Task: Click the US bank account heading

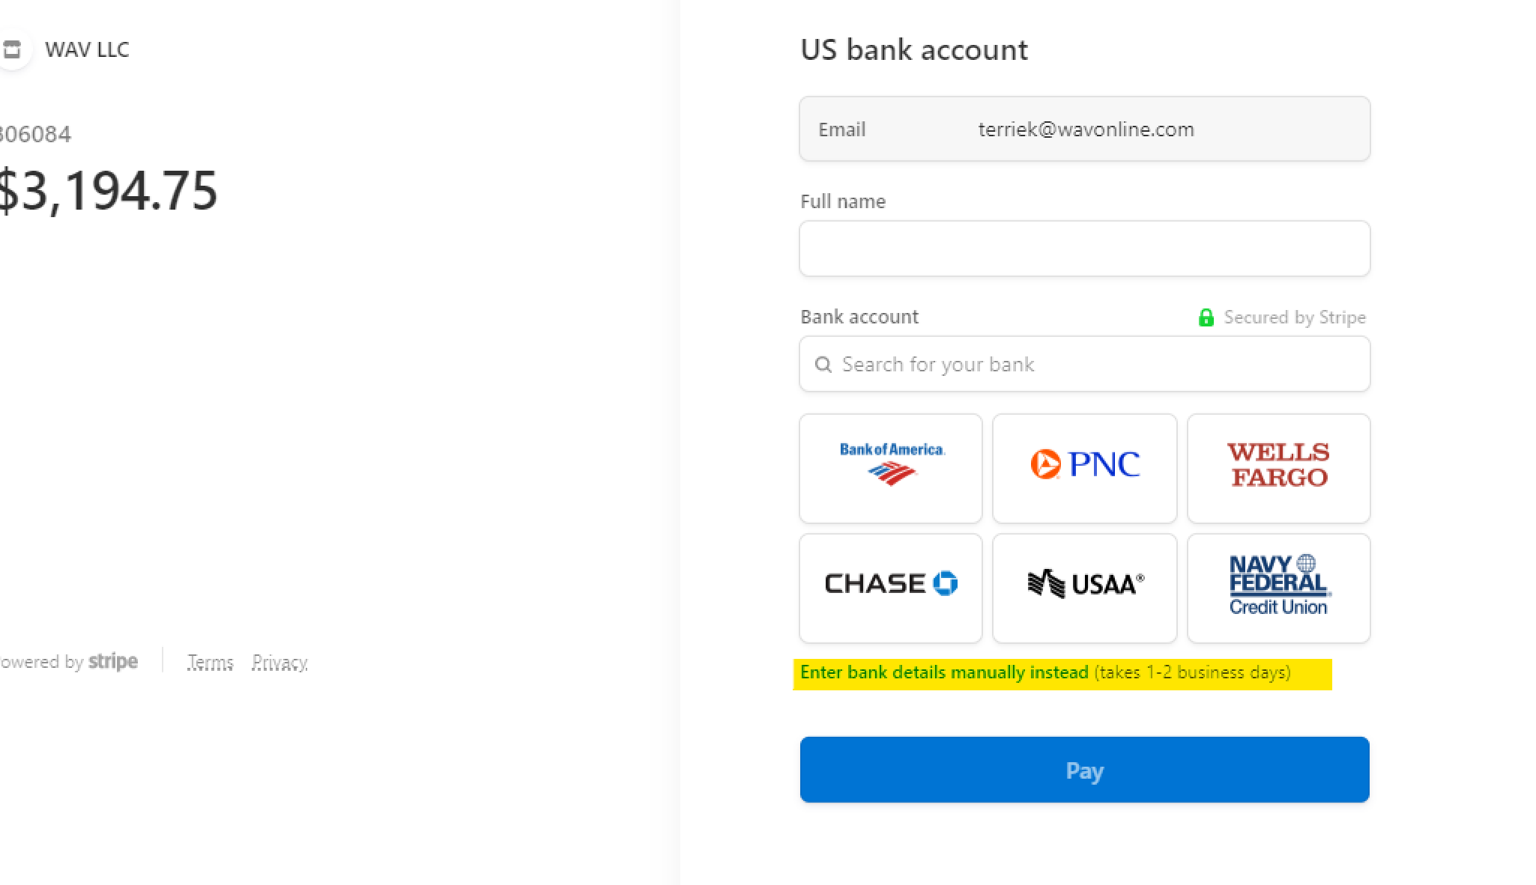Action: tap(914, 49)
